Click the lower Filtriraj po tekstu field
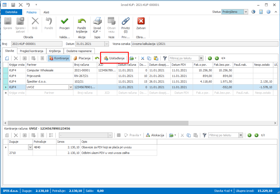Viewport: 280px width, 194px height. pyautogui.click(x=224, y=135)
